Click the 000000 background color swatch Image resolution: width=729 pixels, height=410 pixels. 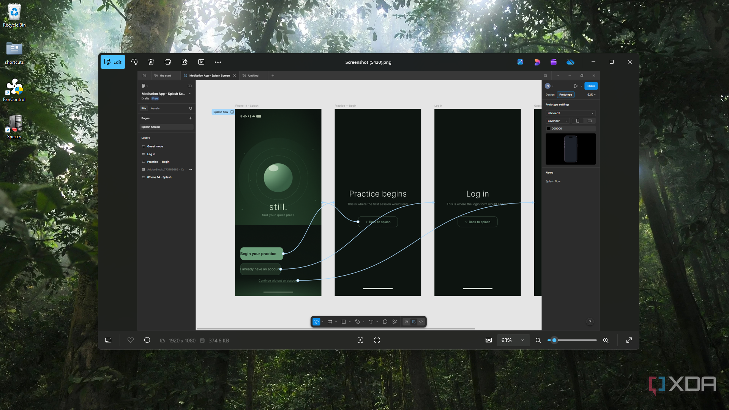click(x=548, y=129)
